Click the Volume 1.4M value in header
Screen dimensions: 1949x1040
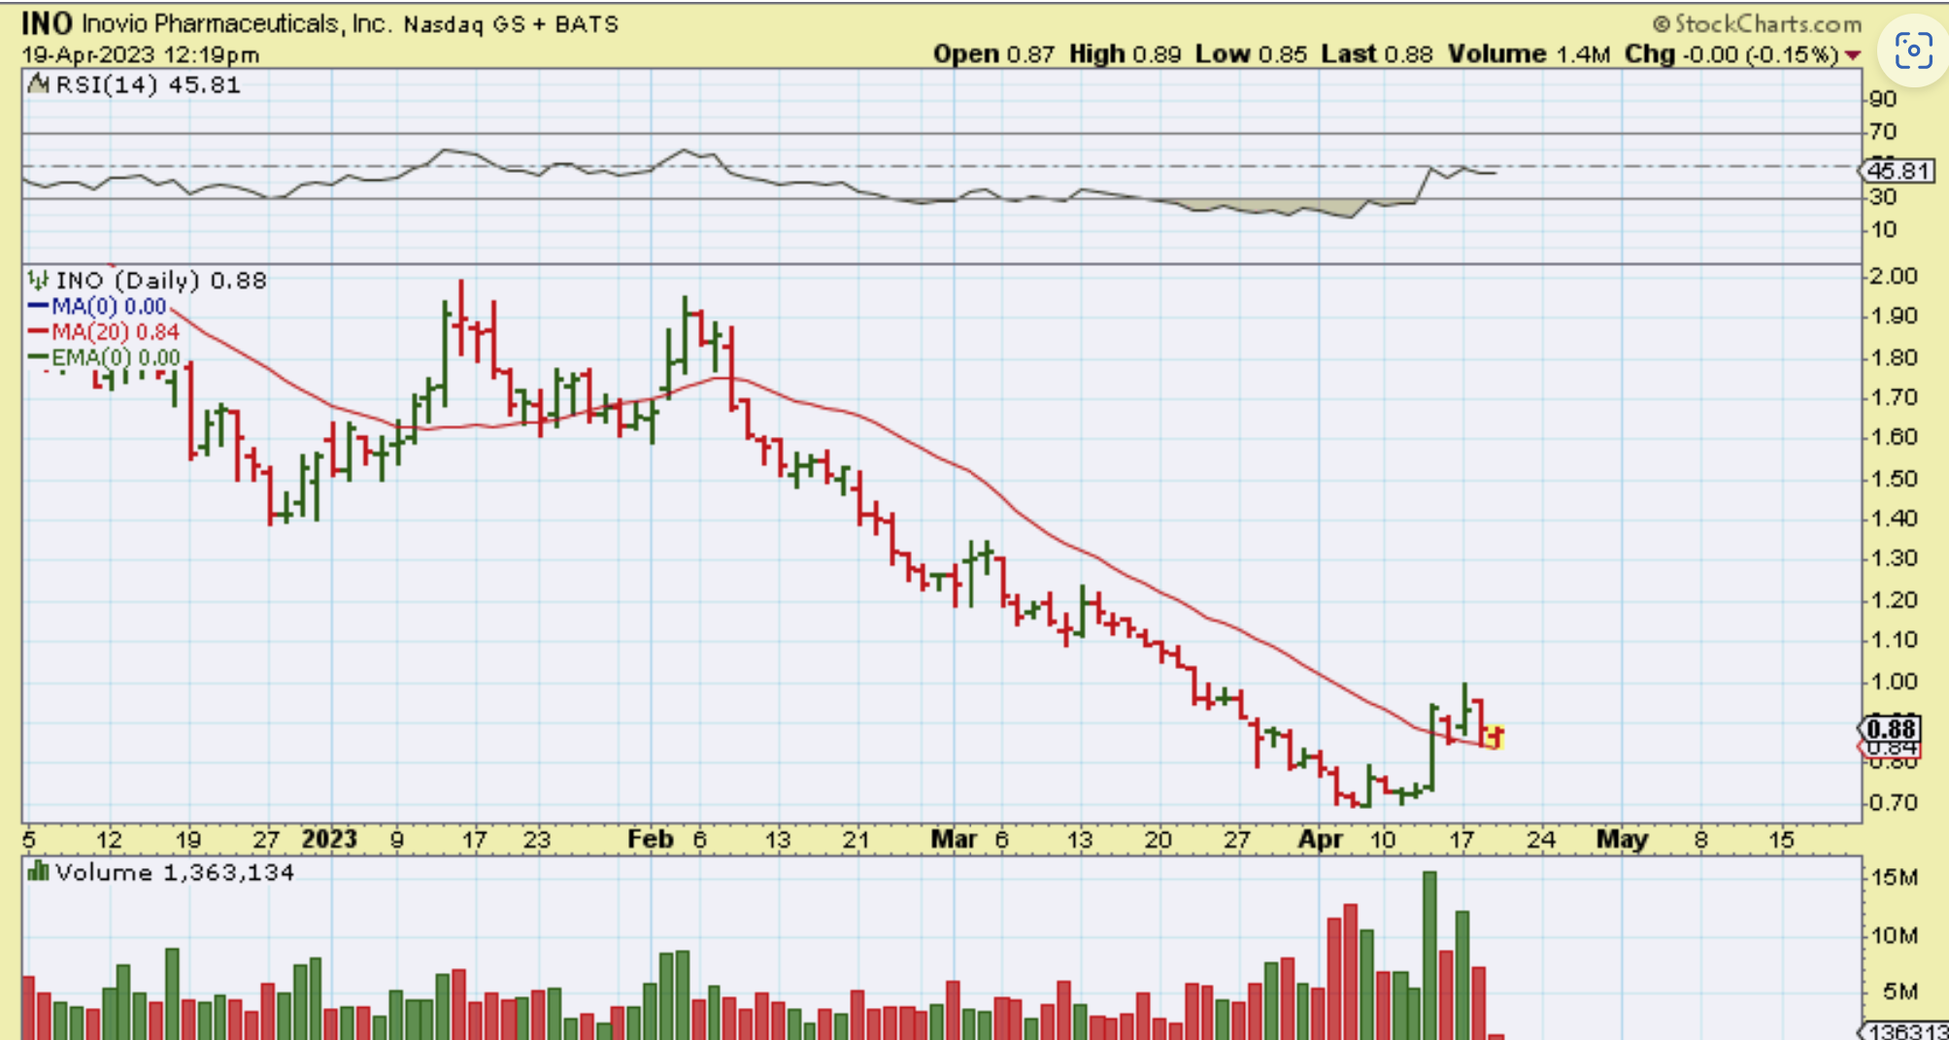click(1529, 54)
